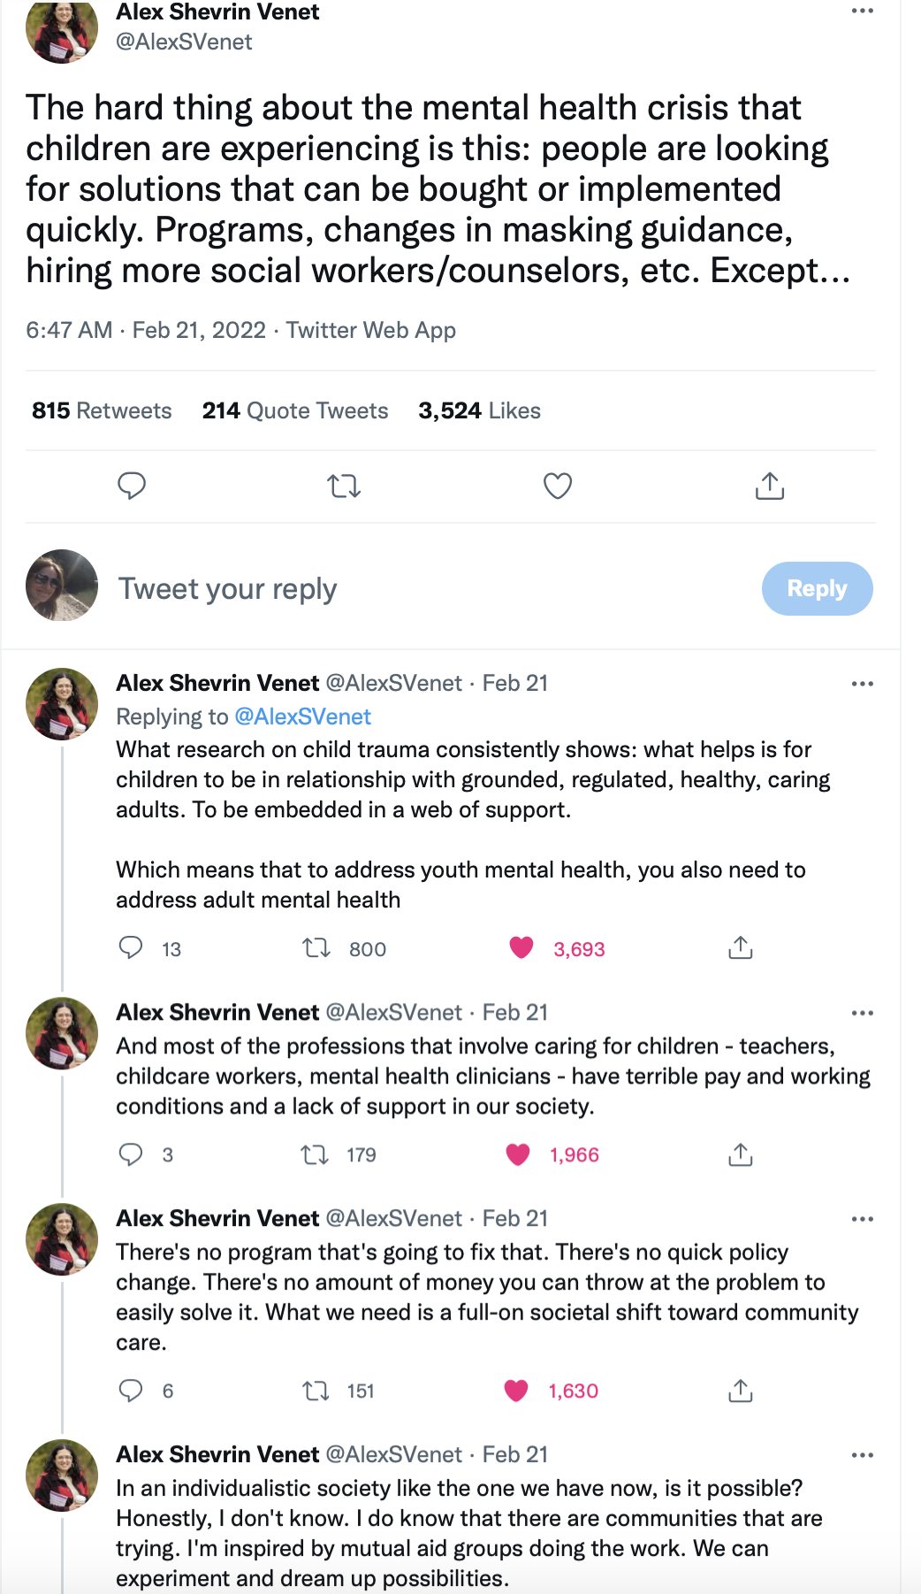Open more menu on child trauma reply
921x1594 pixels.
click(x=862, y=684)
